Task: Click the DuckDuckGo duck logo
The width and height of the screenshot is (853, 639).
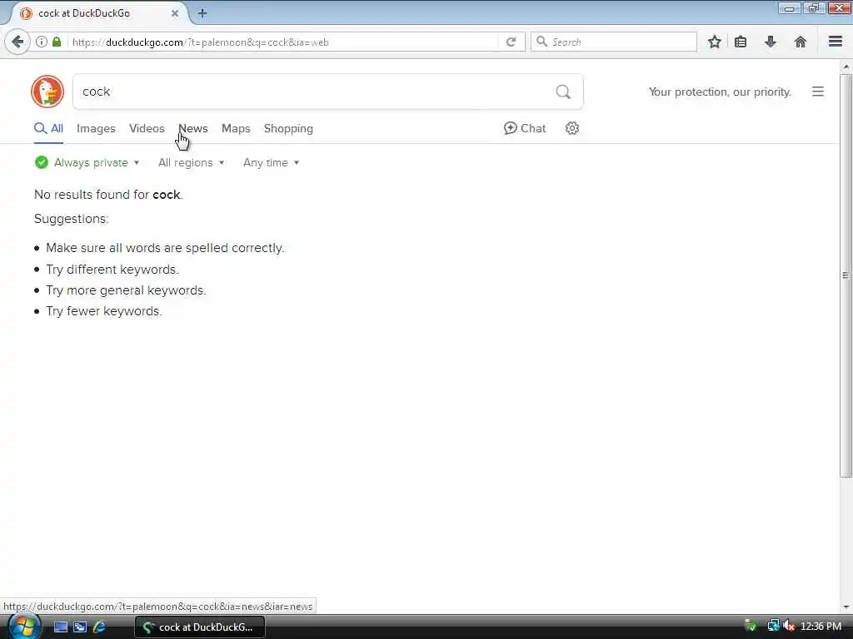Action: pyautogui.click(x=47, y=92)
